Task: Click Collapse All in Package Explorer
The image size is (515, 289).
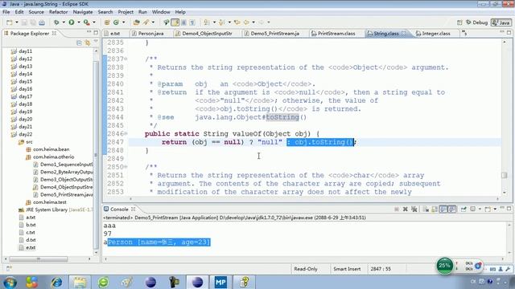Action: 79,43
